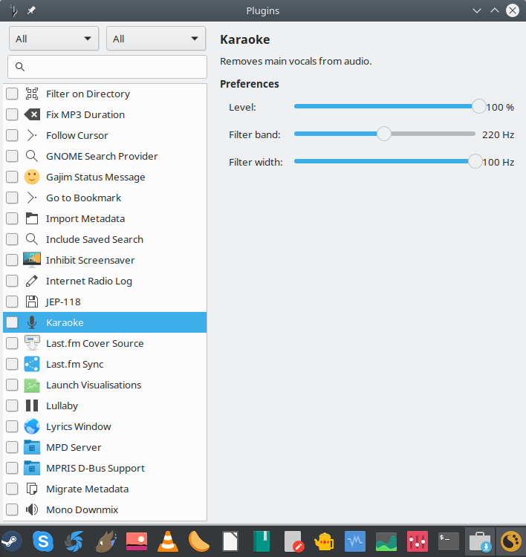Screen dimensions: 526x557
Task: Select MPD Server plugin entry
Action: coord(74,447)
